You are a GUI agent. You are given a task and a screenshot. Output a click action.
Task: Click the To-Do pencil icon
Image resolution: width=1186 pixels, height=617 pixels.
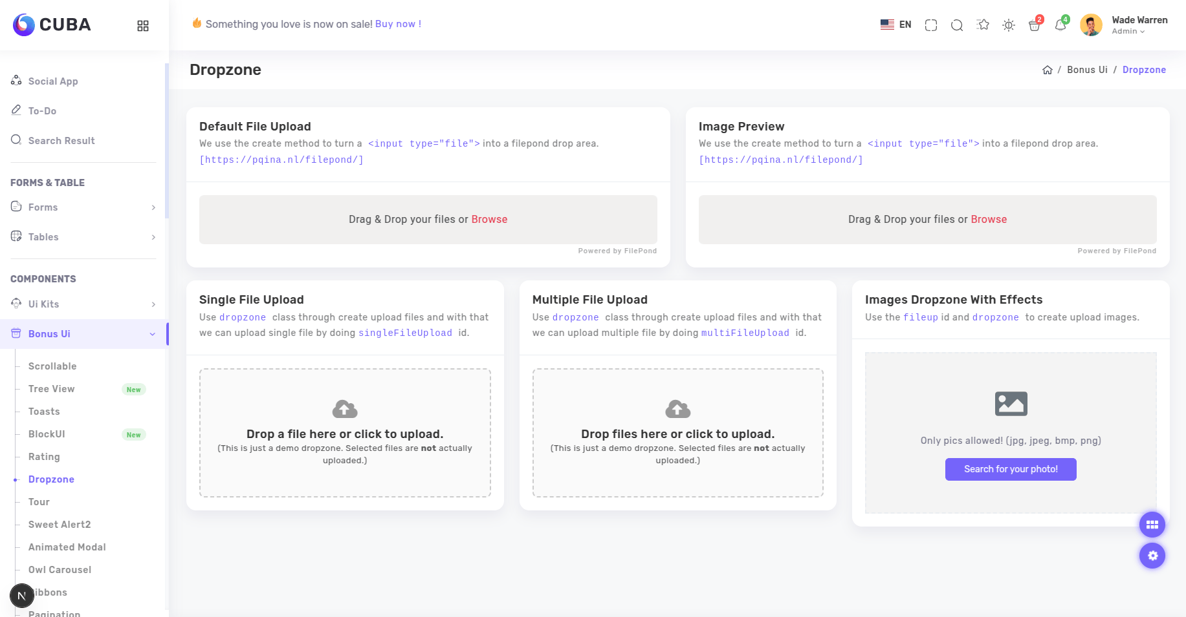(16, 110)
